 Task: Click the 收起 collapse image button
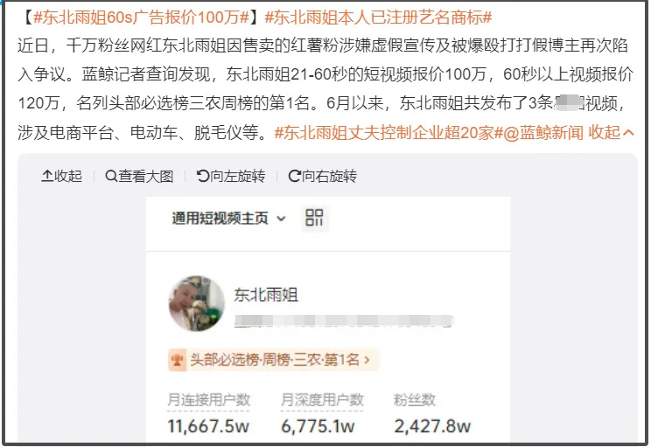[x=61, y=177]
